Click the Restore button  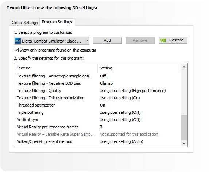pyautogui.click(x=173, y=40)
